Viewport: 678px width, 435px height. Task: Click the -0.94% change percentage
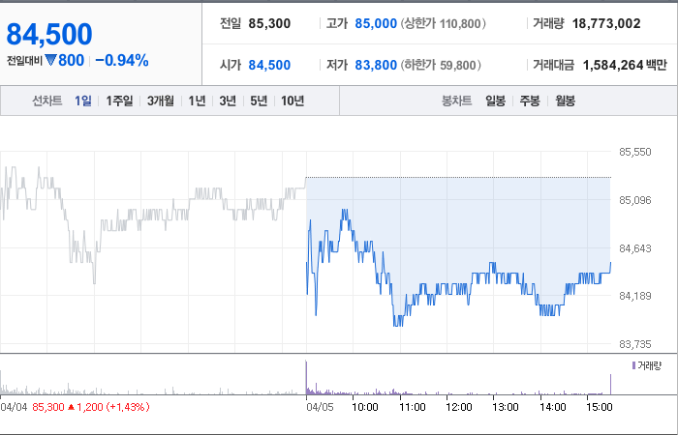[122, 60]
